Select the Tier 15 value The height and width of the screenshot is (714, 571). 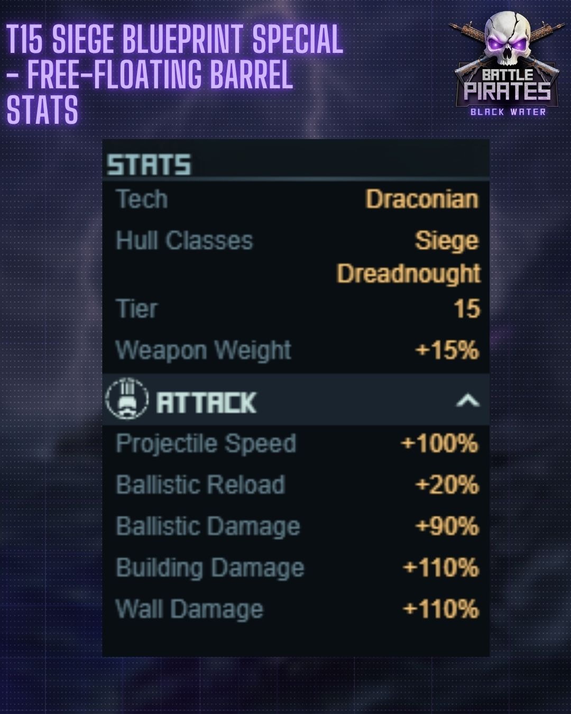click(466, 308)
